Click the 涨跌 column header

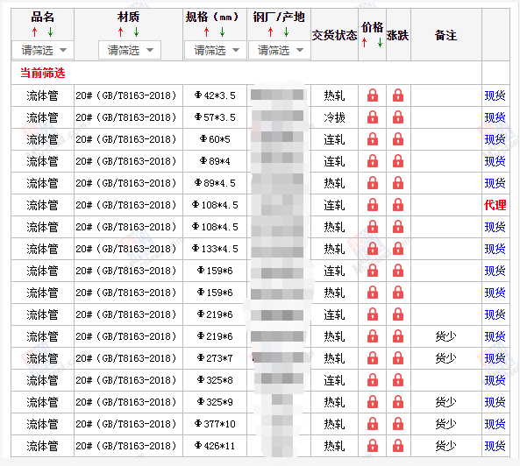(397, 35)
